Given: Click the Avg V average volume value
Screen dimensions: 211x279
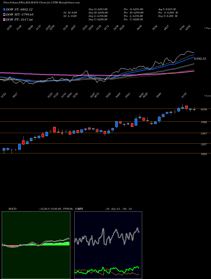Looking at the screenshot, I should point(167,9).
